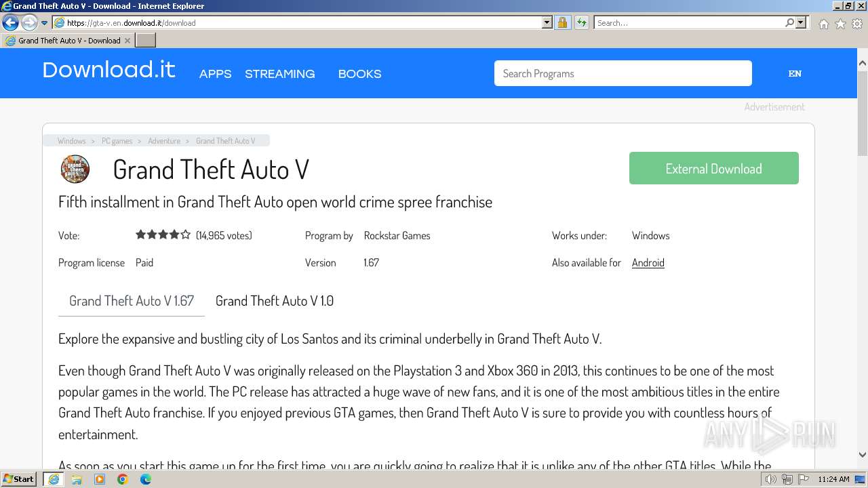
Task: Switch to Grand Theft Auto V 1.0 tab
Action: point(274,301)
